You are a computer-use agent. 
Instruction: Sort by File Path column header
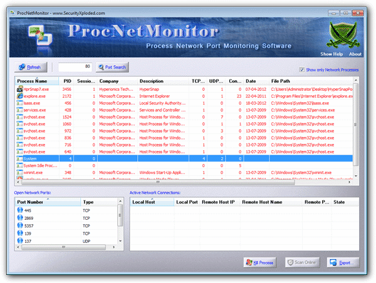tap(311, 81)
